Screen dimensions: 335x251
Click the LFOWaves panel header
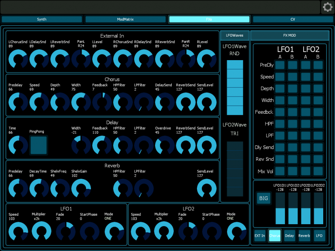tap(235, 35)
